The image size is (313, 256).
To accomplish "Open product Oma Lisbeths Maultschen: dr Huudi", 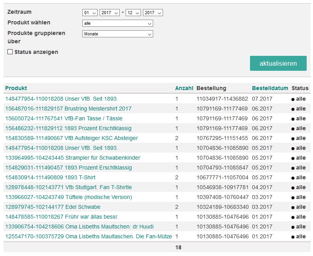I will (x=80, y=227).
